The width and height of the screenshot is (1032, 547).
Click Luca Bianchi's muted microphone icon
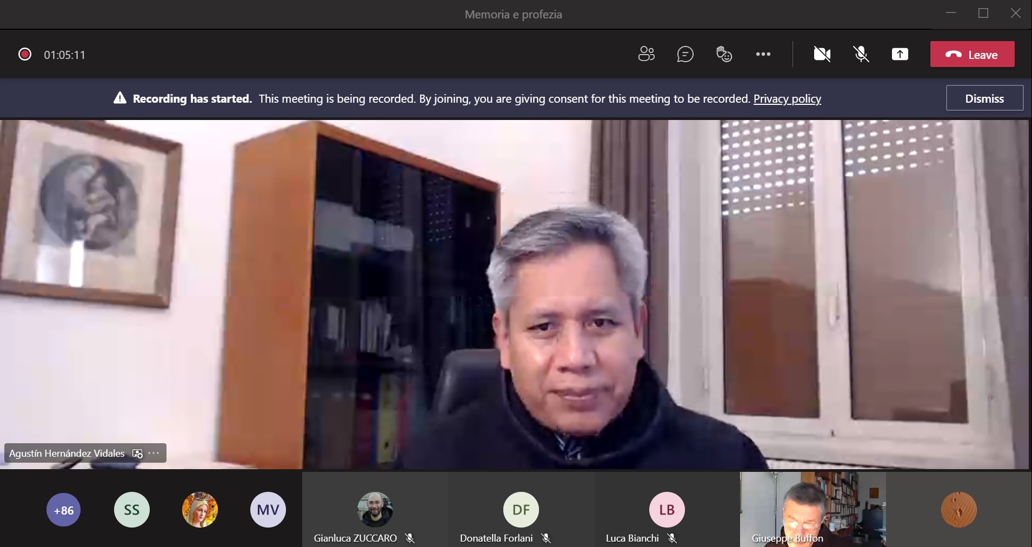(x=672, y=538)
